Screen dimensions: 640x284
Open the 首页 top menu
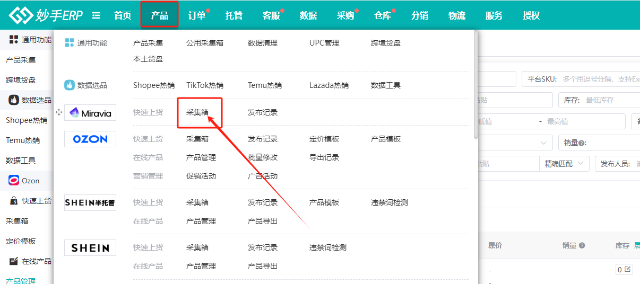pyautogui.click(x=123, y=15)
